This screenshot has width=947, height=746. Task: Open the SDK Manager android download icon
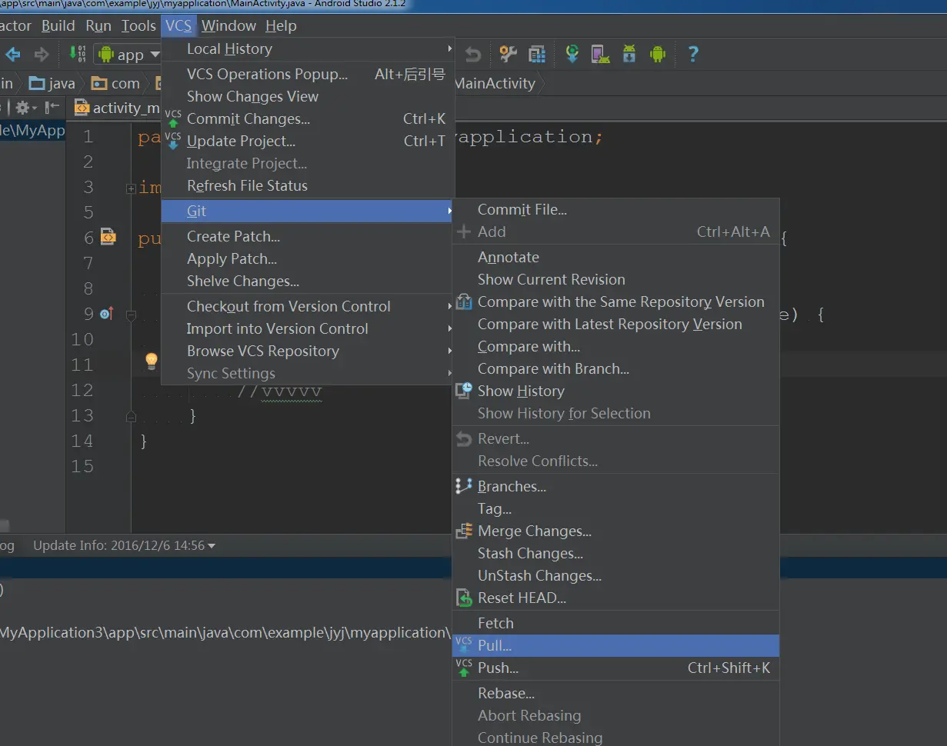pos(629,54)
